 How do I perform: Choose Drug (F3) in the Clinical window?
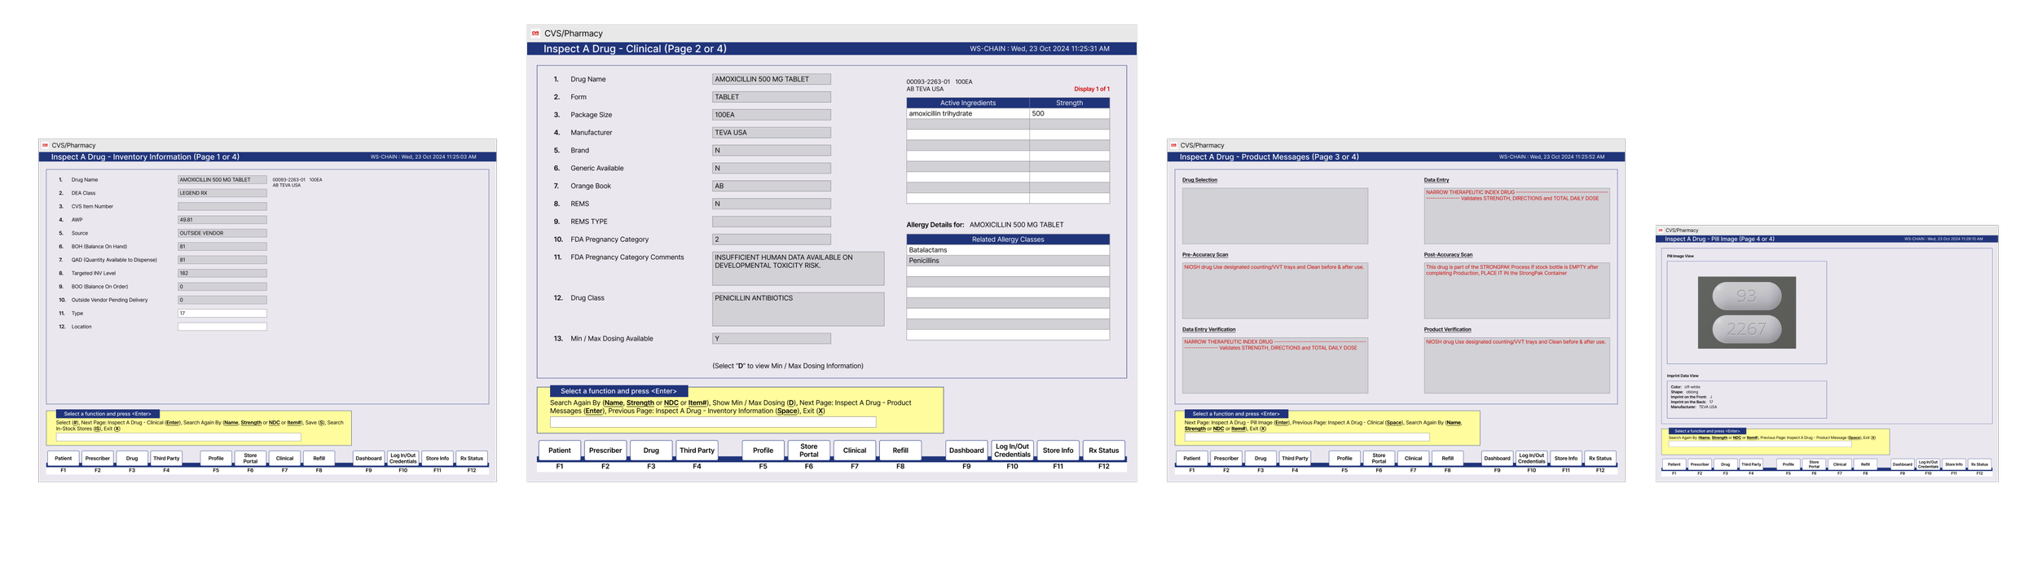pos(651,451)
